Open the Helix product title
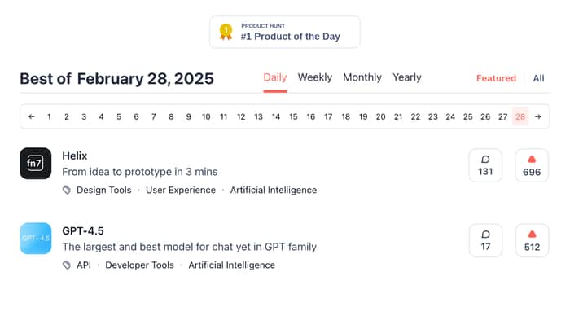Viewport: 570px width, 320px height. coord(75,156)
